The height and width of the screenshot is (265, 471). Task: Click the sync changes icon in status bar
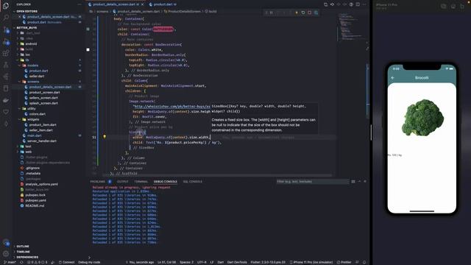coord(21,262)
